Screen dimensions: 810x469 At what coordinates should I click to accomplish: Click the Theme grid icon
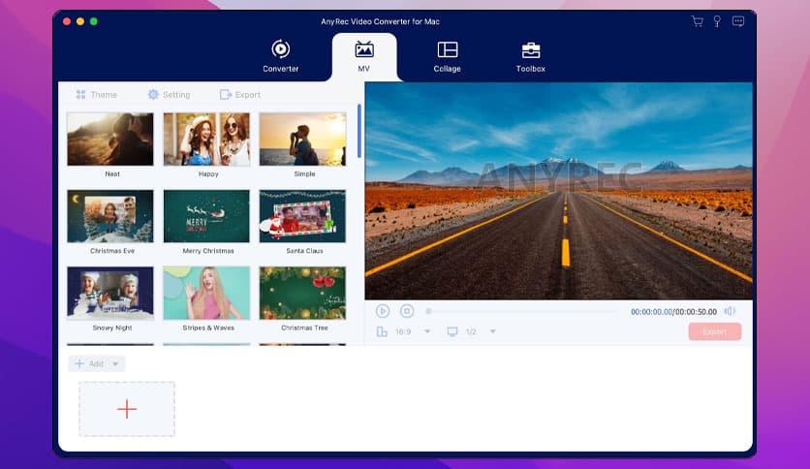(x=80, y=95)
